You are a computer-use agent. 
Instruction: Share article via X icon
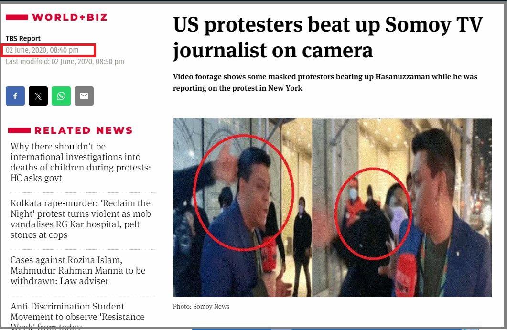tap(38, 96)
